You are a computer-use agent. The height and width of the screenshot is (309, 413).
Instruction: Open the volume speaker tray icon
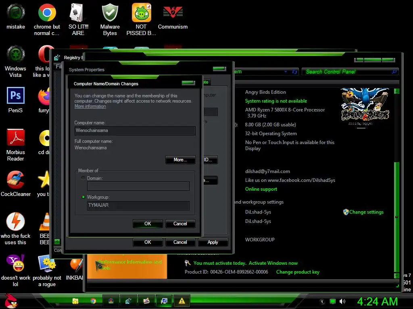click(342, 301)
